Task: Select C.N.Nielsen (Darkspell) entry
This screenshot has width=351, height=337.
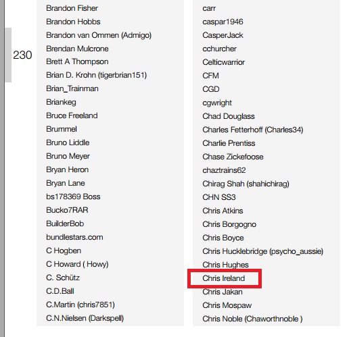Action: tap(85, 318)
